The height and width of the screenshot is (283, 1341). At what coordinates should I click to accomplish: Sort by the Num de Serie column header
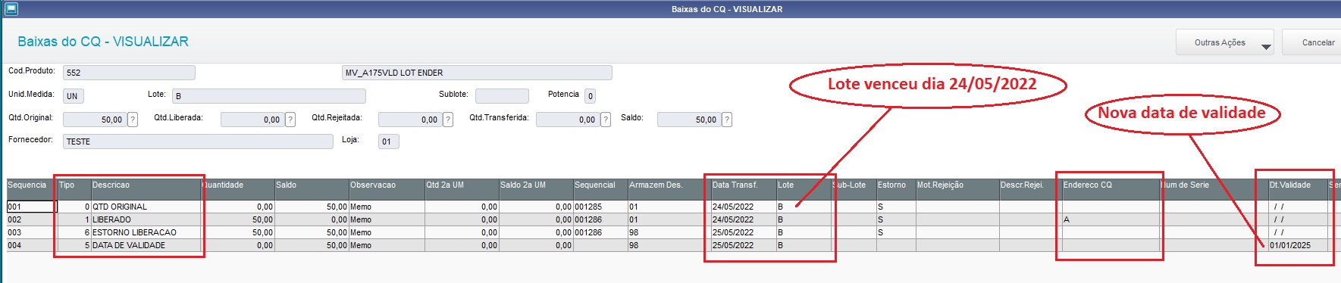click(x=1213, y=189)
